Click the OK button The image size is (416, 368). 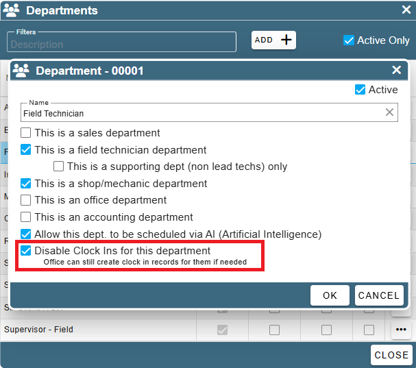[330, 295]
